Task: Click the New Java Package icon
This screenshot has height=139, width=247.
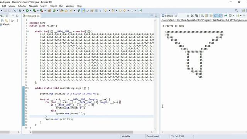Action: 49,11
